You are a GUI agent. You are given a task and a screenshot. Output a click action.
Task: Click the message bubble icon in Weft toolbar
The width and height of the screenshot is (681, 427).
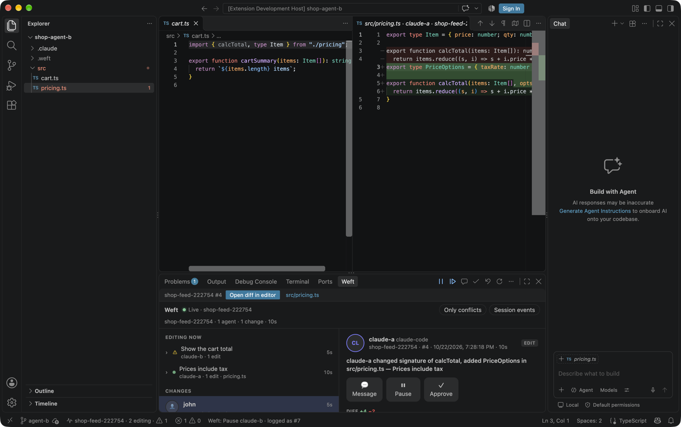pyautogui.click(x=464, y=282)
